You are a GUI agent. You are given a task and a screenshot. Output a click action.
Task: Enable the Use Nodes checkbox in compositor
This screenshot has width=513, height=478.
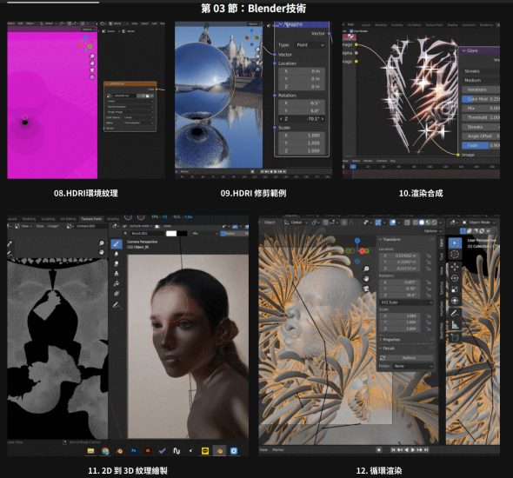tap(351, 31)
